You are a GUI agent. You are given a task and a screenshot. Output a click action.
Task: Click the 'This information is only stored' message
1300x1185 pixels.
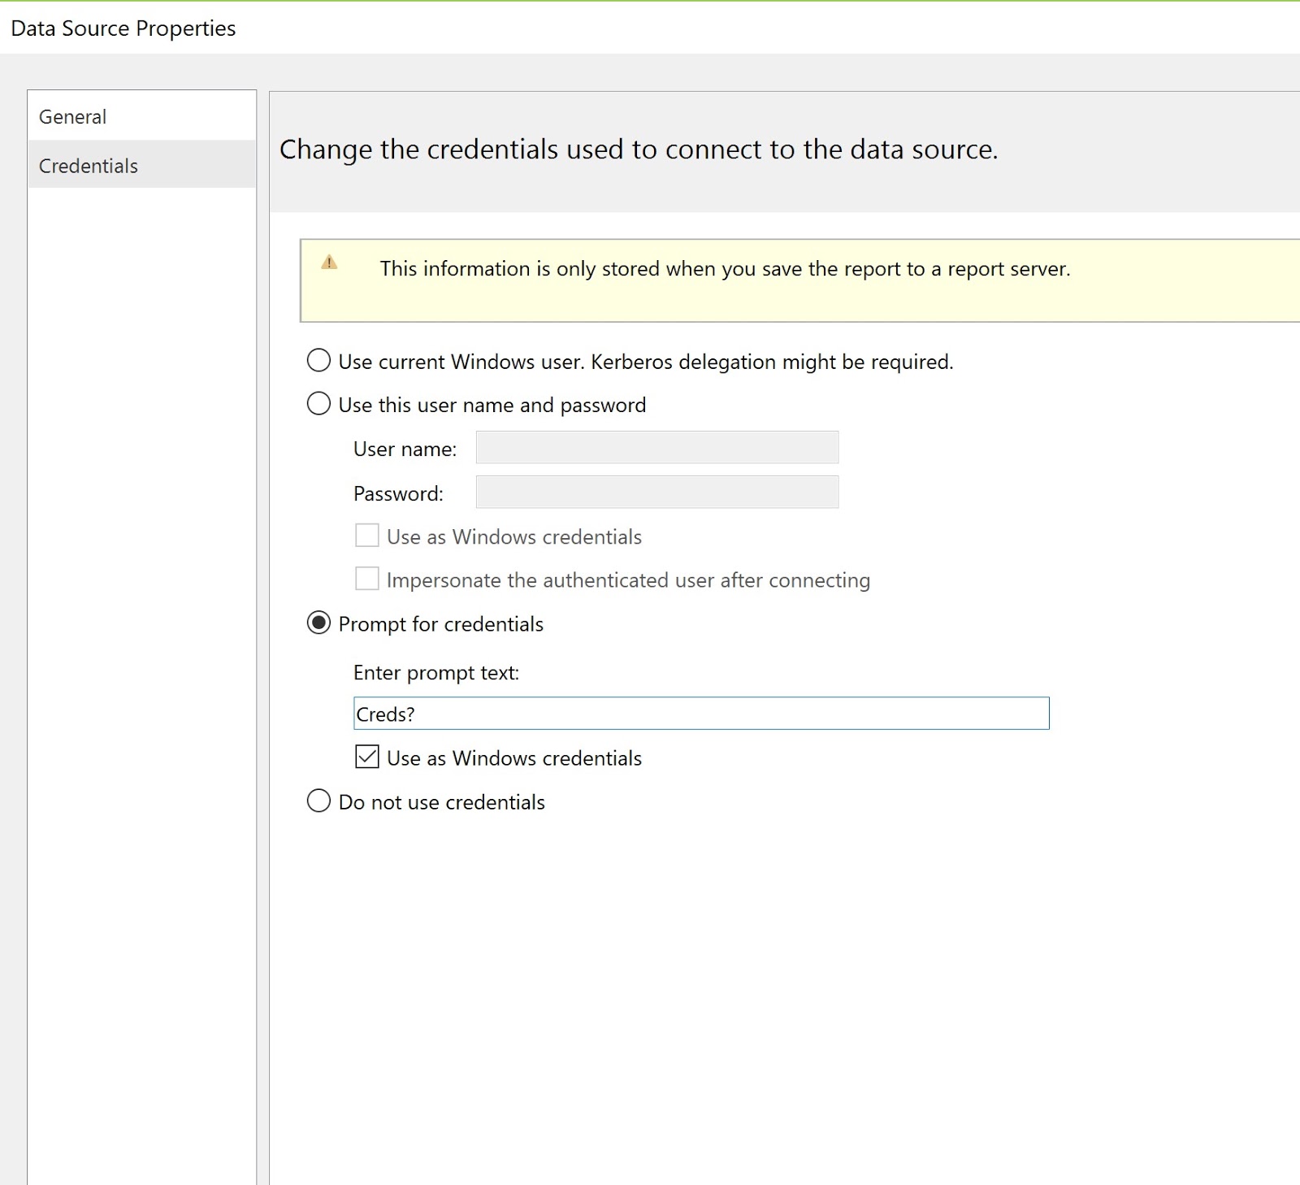pyautogui.click(x=725, y=269)
